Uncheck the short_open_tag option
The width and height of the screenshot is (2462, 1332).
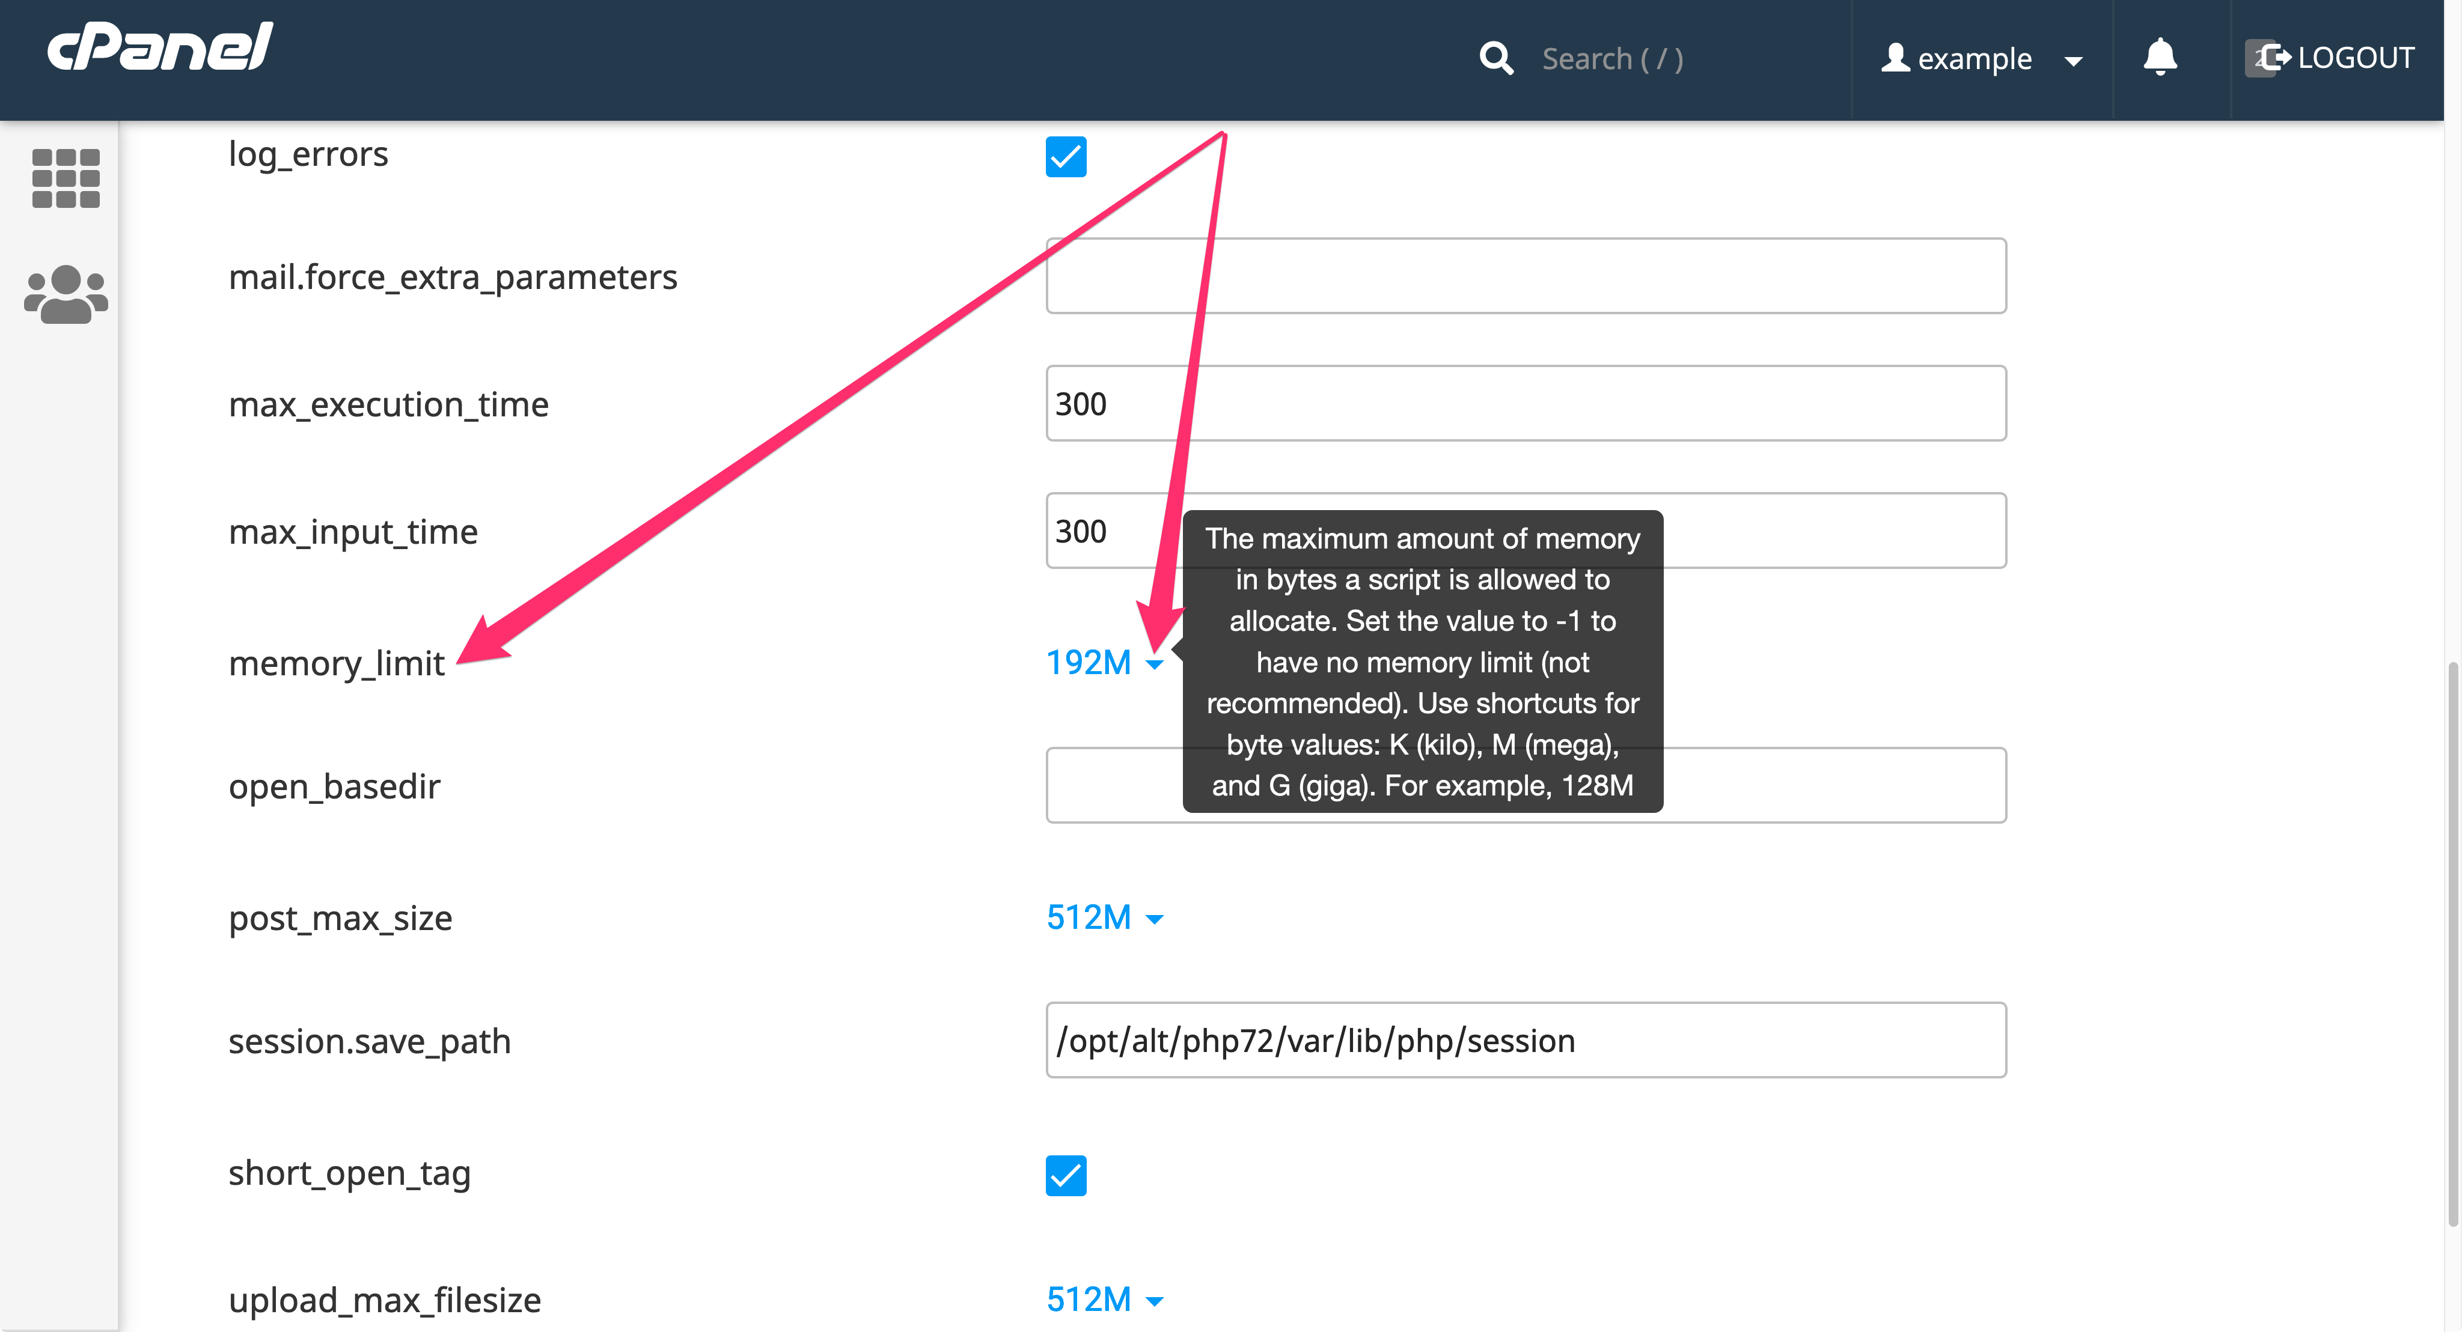click(x=1066, y=1177)
